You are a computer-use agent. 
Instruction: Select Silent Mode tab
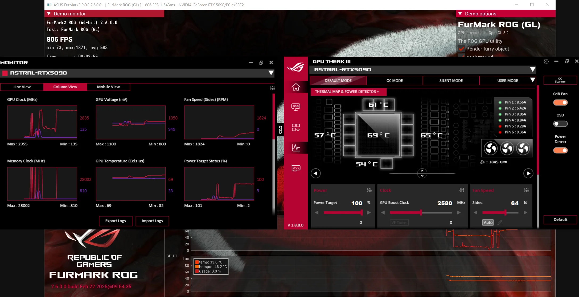click(451, 81)
